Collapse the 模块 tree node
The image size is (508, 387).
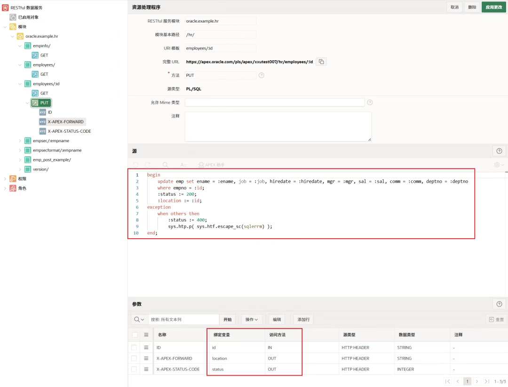(5, 27)
